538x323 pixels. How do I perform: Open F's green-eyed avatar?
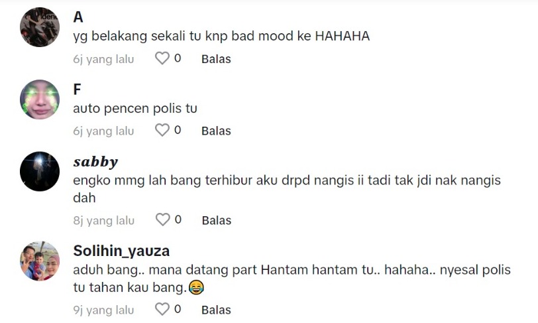[x=40, y=99]
